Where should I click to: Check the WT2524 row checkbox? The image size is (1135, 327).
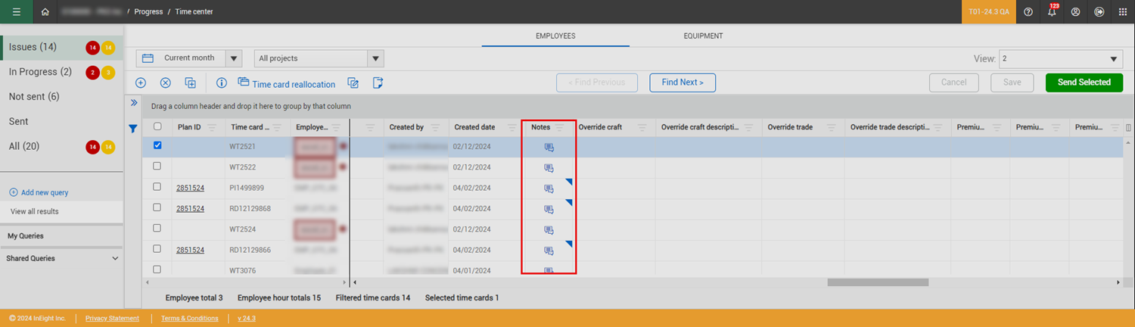(x=157, y=228)
